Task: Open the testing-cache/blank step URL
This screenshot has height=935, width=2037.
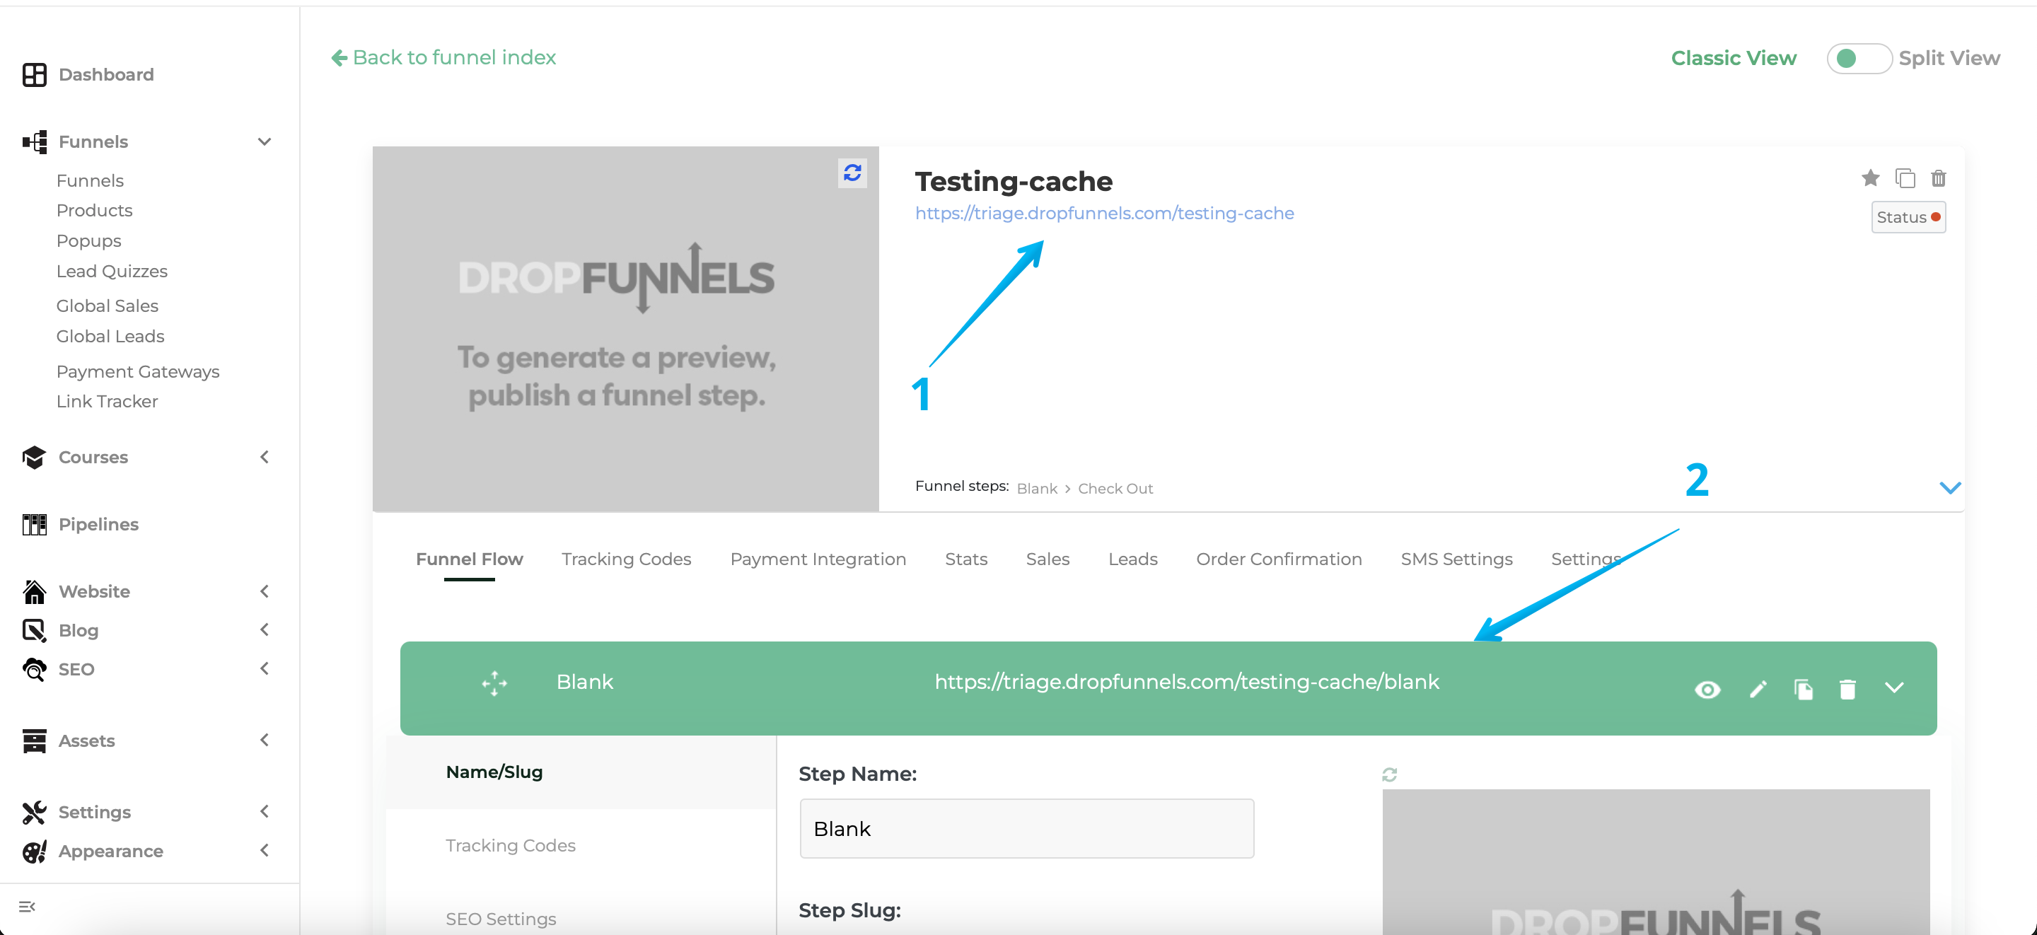Action: tap(1186, 682)
